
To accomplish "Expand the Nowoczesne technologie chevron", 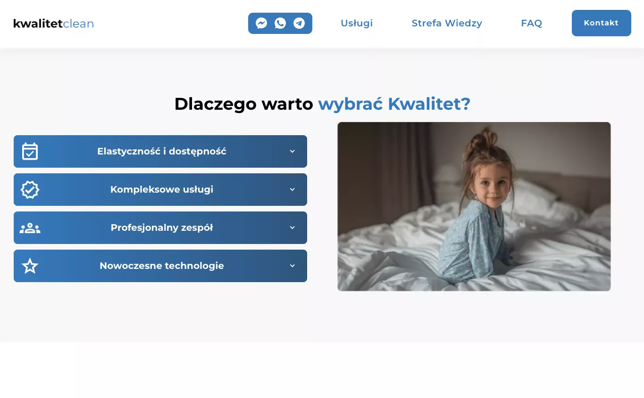I will coord(293,266).
